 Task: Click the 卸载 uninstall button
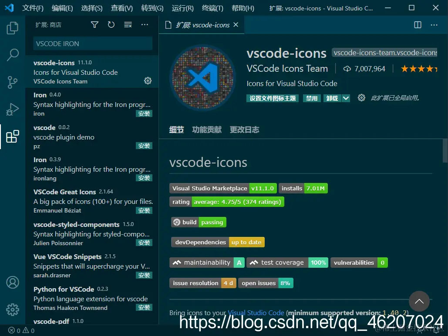click(332, 98)
